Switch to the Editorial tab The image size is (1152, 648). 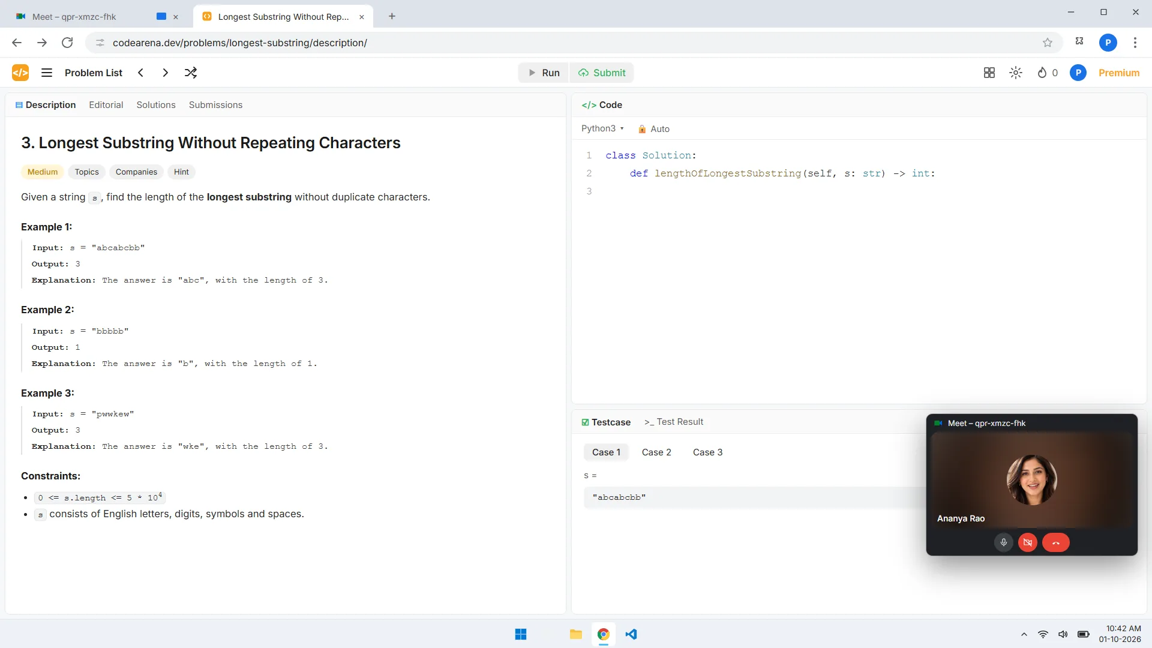coord(106,105)
